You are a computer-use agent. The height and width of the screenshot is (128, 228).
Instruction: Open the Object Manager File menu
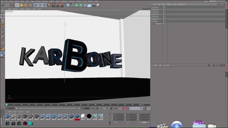pos(155,4)
